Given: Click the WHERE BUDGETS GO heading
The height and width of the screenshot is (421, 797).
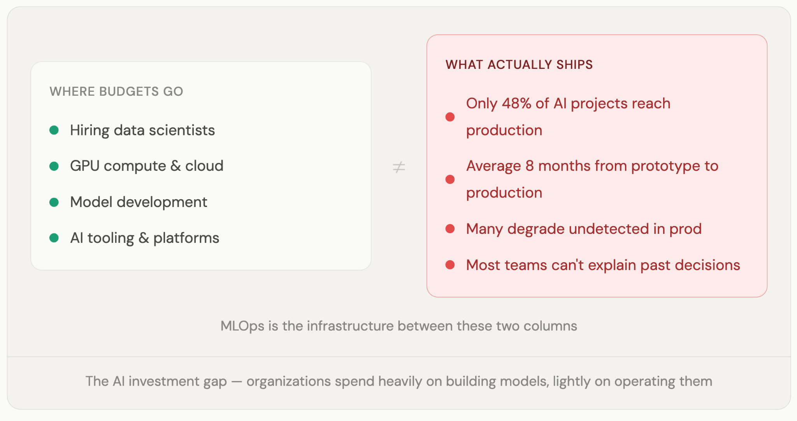Looking at the screenshot, I should point(116,91).
